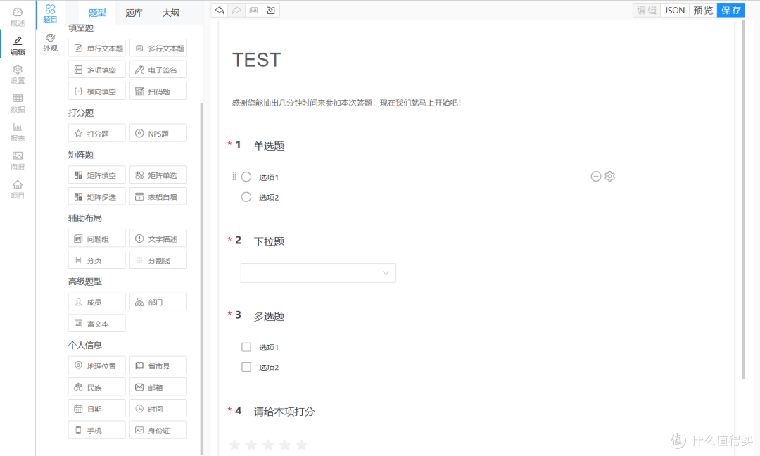Viewport: 760px width, 456px height.
Task: Check 选项2 in the 多选题 question
Action: [246, 367]
